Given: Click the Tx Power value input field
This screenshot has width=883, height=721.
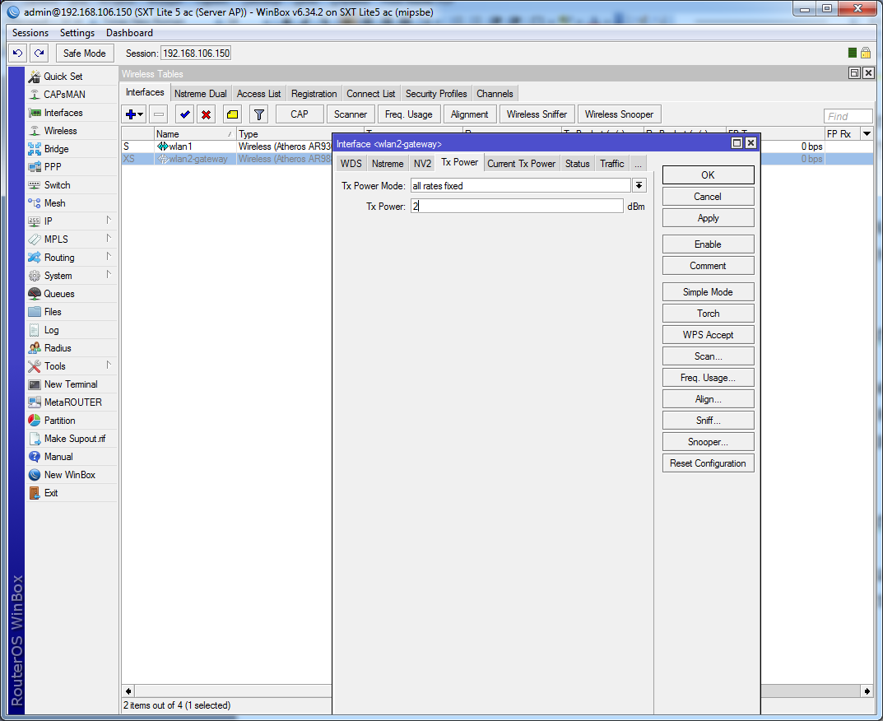Looking at the screenshot, I should coord(516,207).
